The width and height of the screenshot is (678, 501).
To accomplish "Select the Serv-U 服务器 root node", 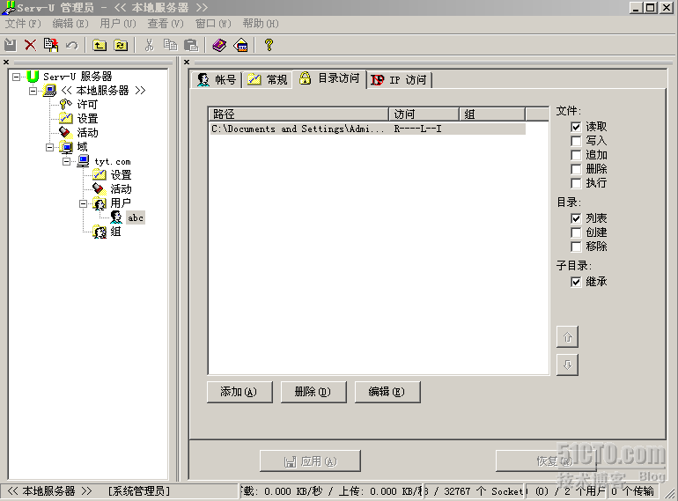I will (x=77, y=77).
